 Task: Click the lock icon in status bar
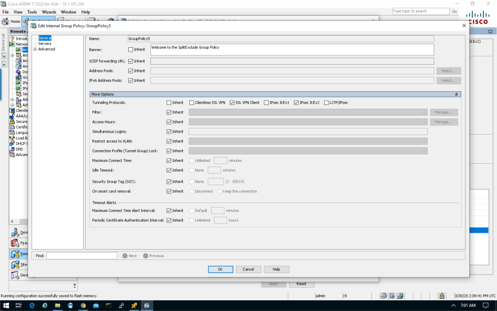coord(442,295)
